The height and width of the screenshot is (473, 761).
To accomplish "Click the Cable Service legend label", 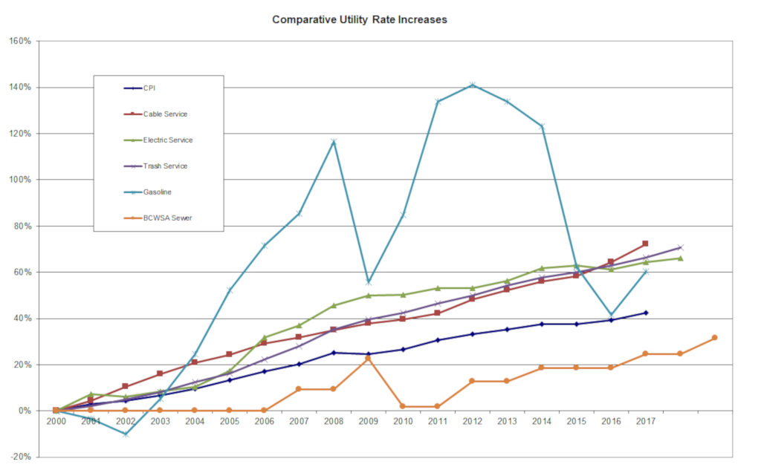I will coord(165,114).
